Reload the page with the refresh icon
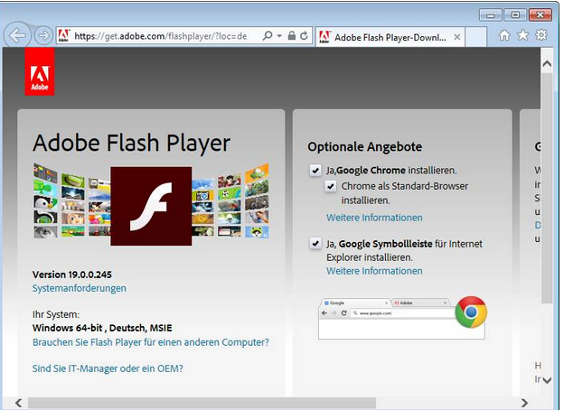564x410 pixels. click(x=305, y=35)
